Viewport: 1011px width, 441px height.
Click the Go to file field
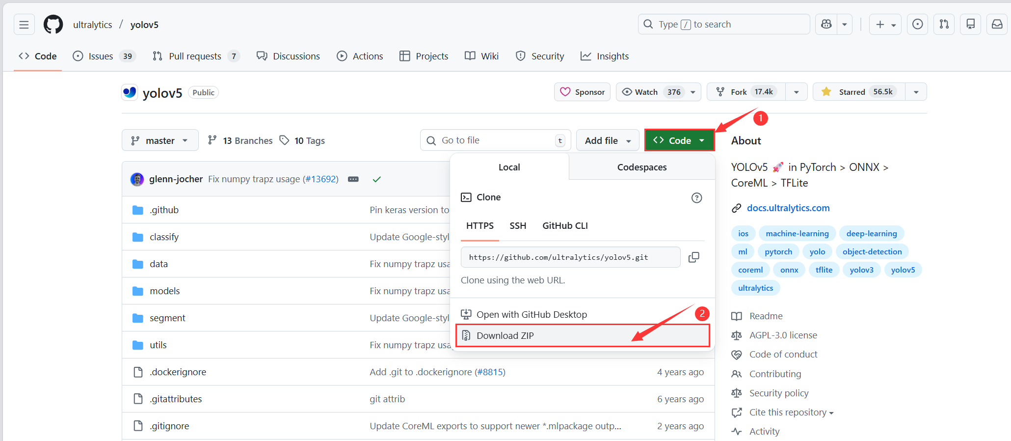click(x=496, y=140)
